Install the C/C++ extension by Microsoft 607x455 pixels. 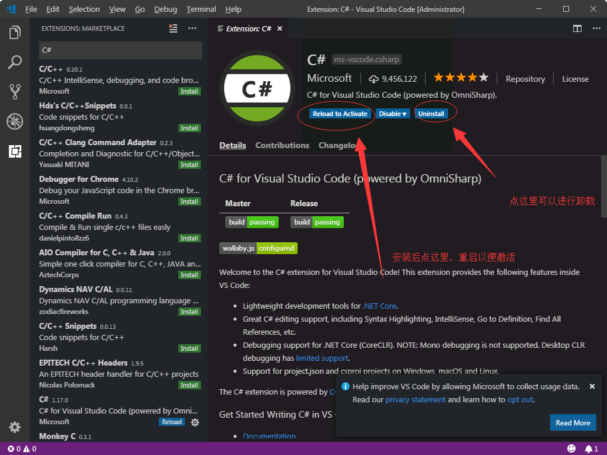(189, 91)
